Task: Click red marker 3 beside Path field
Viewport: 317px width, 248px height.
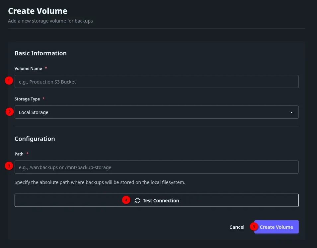Action: pyautogui.click(x=9, y=166)
